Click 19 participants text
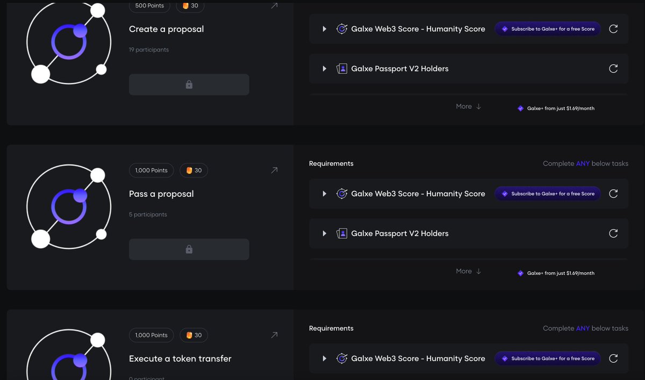This screenshot has width=645, height=380. click(149, 50)
